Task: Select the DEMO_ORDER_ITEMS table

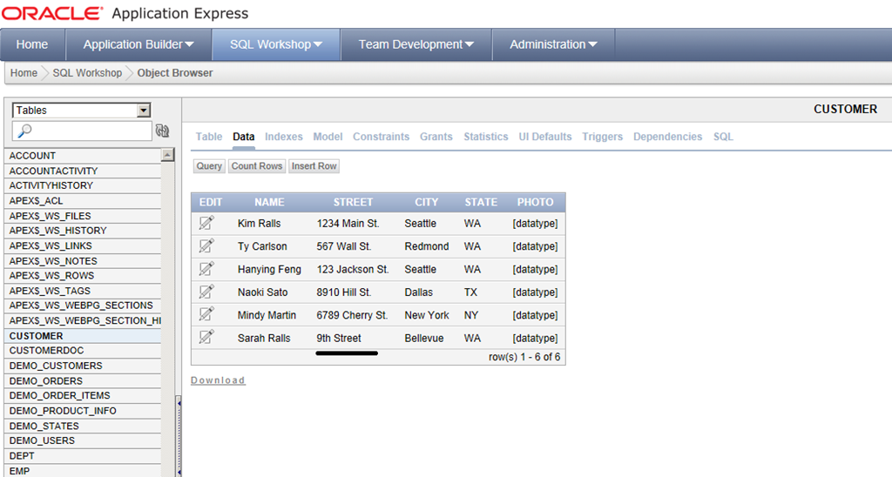Action: point(83,395)
